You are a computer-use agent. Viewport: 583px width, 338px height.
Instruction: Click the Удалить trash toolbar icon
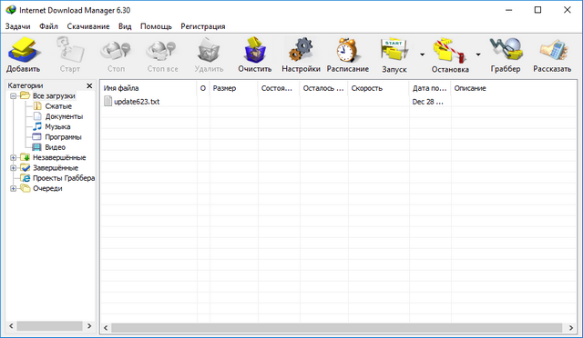pyautogui.click(x=209, y=50)
